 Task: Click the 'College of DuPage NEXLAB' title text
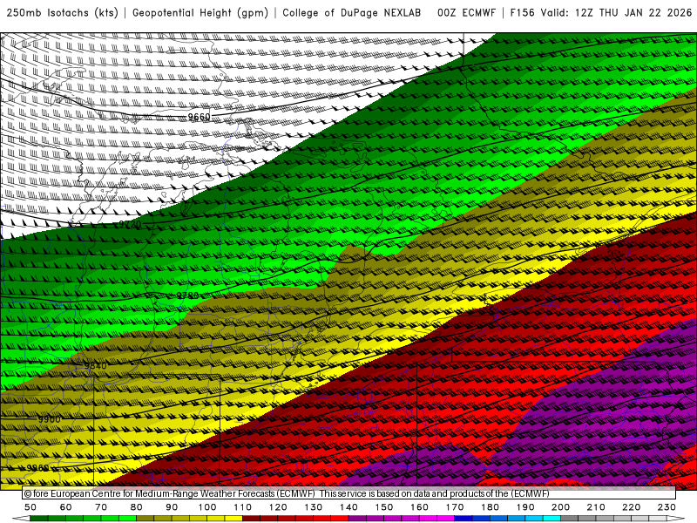[x=352, y=12]
